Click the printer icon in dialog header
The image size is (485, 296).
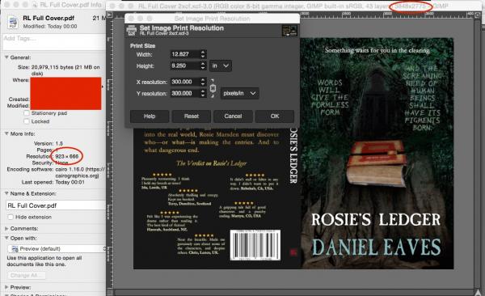[x=132, y=31]
